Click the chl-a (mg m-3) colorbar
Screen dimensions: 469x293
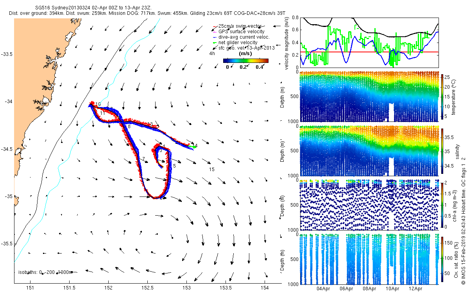[x=442, y=205]
